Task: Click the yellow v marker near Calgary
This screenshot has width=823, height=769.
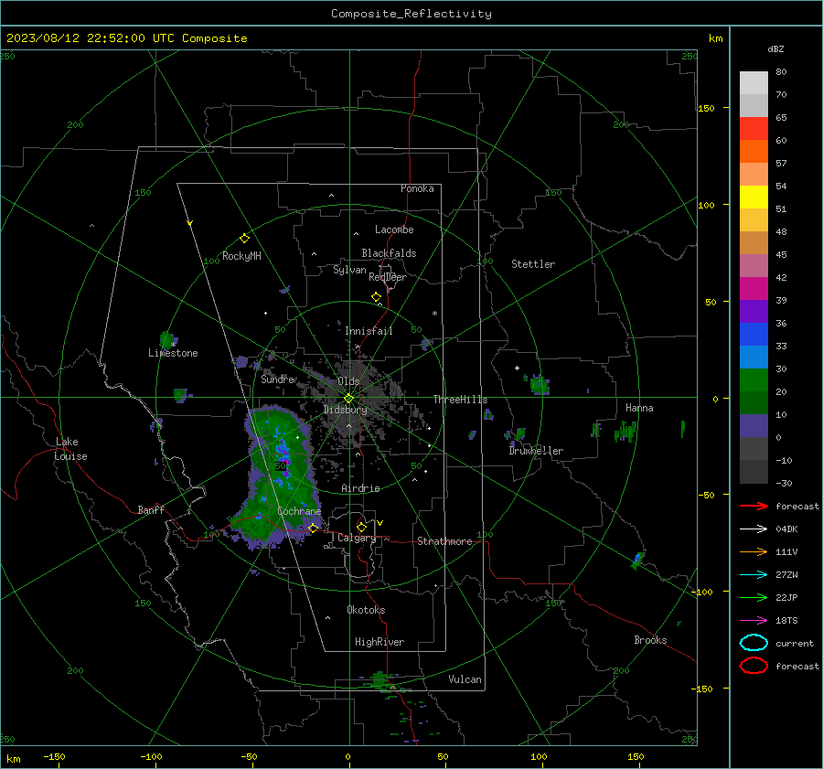Action: click(380, 523)
